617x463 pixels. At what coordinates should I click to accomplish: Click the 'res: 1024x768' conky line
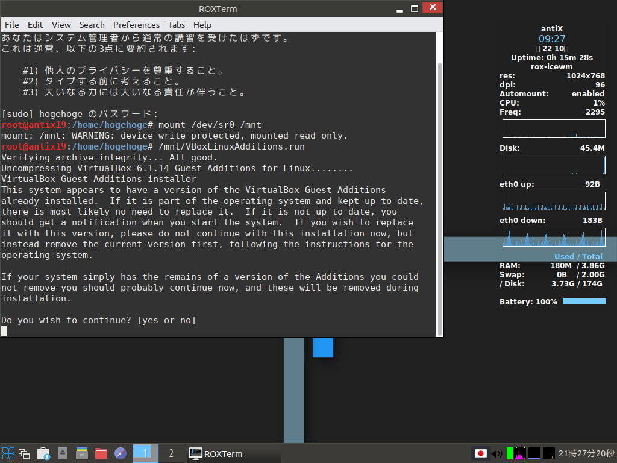click(552, 75)
